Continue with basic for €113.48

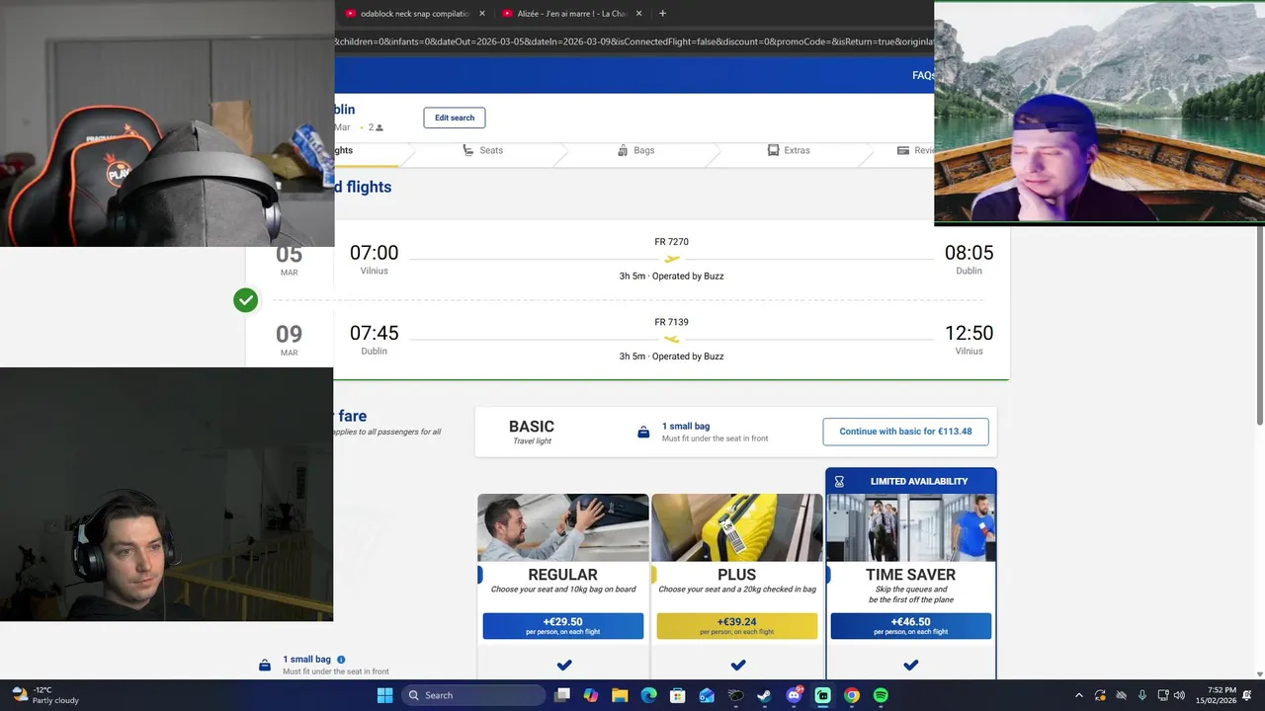[905, 432]
